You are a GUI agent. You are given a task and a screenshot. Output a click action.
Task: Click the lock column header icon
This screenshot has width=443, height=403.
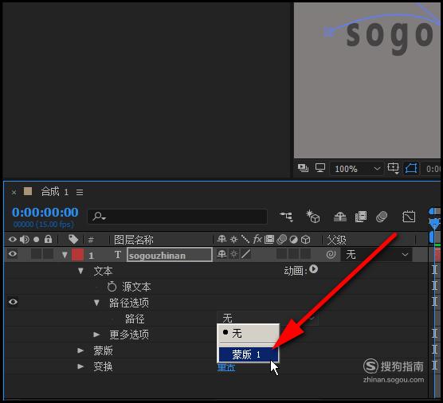coord(48,239)
